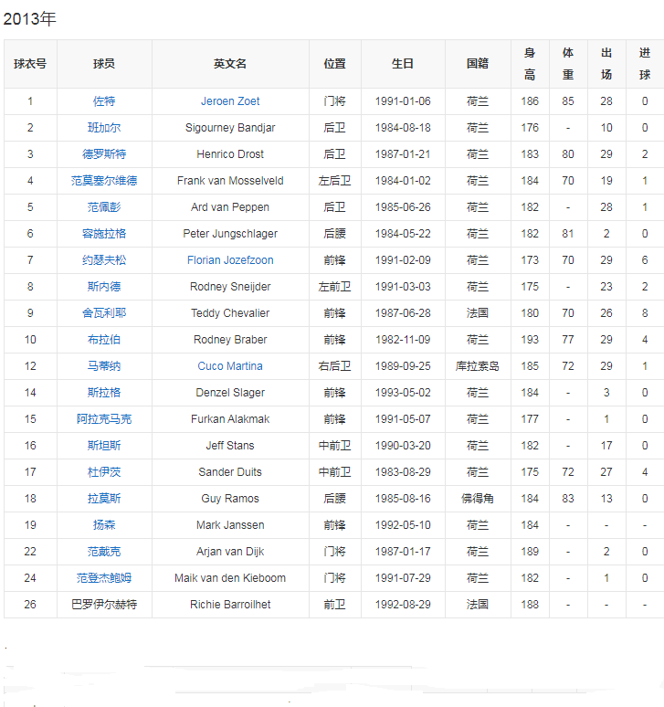
Task: Open the 阿拉克马克 player page
Action: click(x=104, y=419)
